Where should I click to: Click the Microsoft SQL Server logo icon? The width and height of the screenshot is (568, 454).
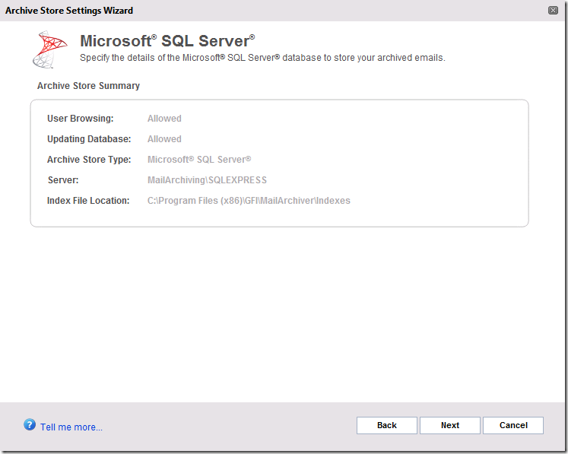[x=49, y=49]
